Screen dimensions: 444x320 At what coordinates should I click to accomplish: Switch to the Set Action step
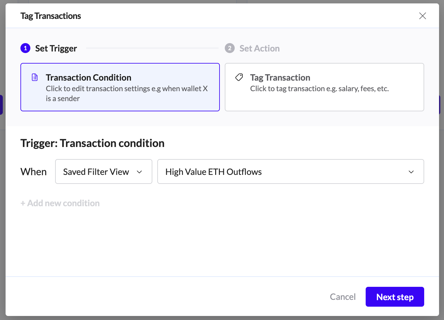tap(259, 48)
